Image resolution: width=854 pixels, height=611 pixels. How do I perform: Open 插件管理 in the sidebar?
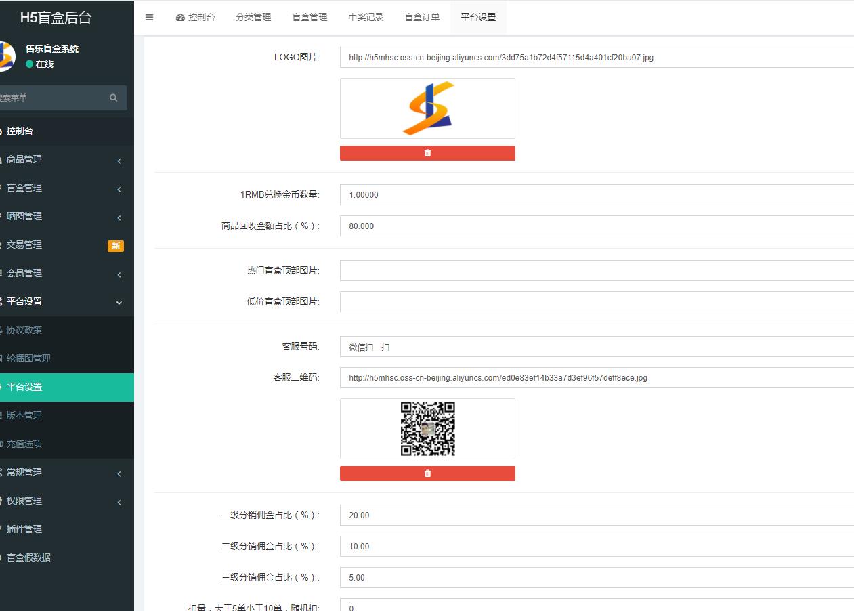[x=67, y=530]
